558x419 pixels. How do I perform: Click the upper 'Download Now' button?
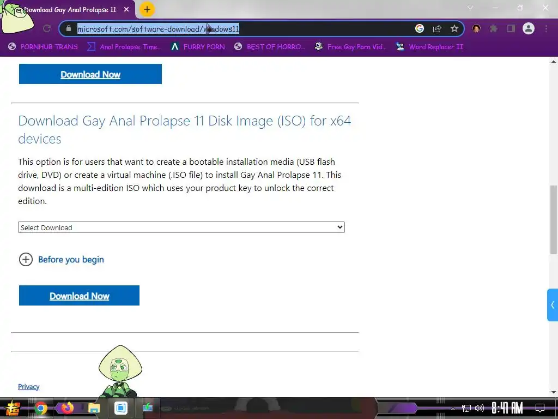pyautogui.click(x=90, y=74)
